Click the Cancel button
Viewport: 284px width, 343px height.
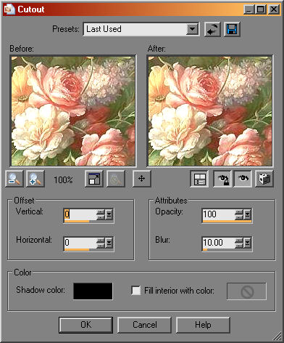pos(145,325)
